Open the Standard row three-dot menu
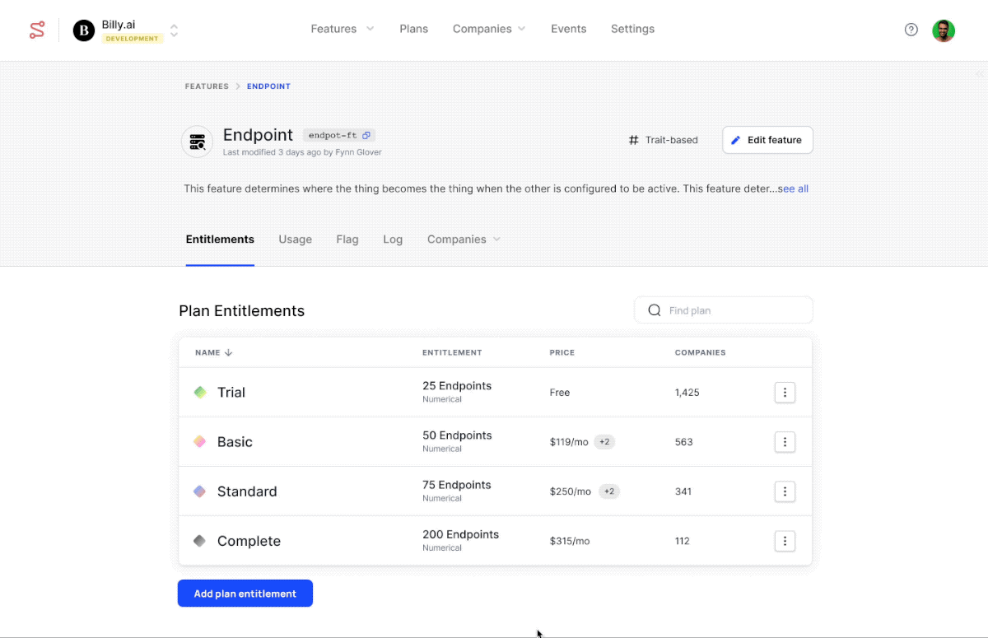988x638 pixels. click(x=785, y=491)
